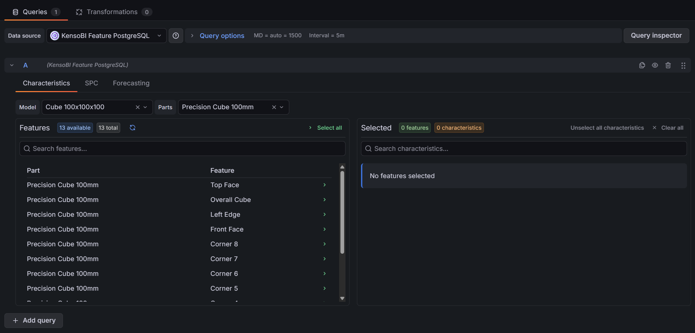Click the help icon next to the datasource picker
Screen dimensions: 695x333
(175, 35)
